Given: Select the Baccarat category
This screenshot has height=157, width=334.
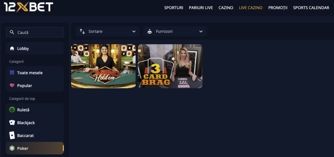Looking at the screenshot, I should 35,135.
